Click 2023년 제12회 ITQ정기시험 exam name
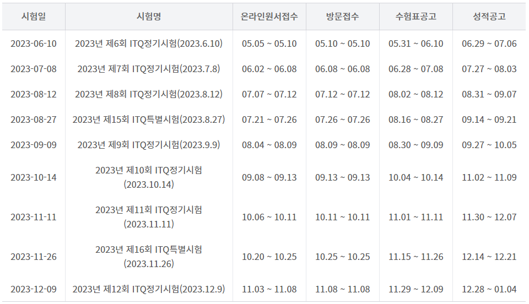Viewport: 529px width, 304px height. pos(149,289)
